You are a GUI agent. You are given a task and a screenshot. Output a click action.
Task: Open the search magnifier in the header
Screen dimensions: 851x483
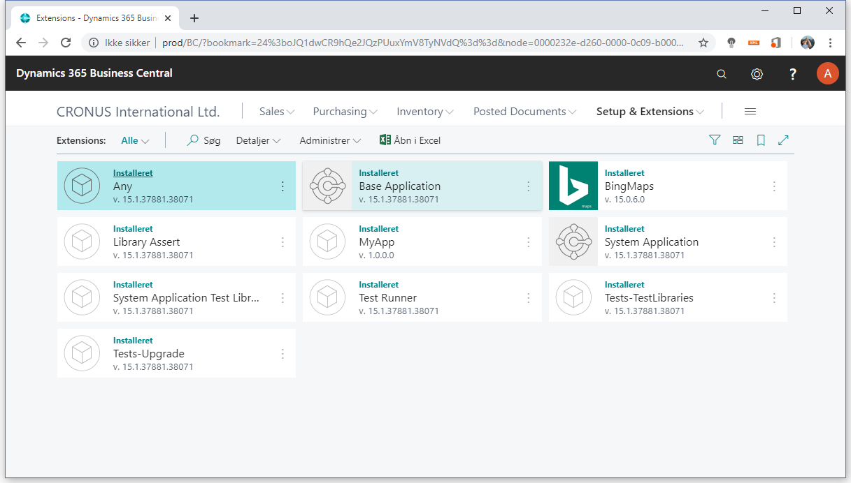coord(722,74)
